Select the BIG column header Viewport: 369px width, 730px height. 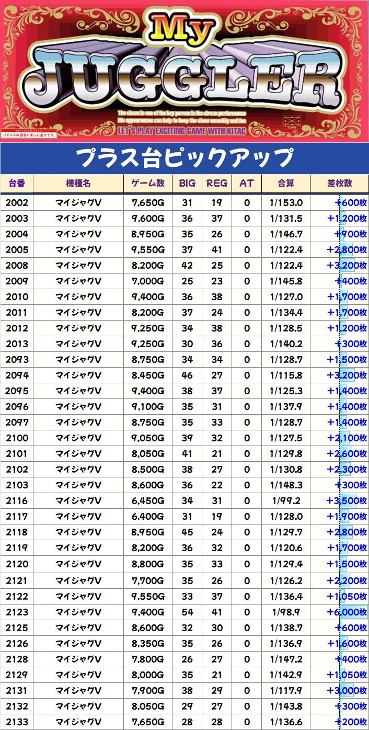click(x=187, y=183)
